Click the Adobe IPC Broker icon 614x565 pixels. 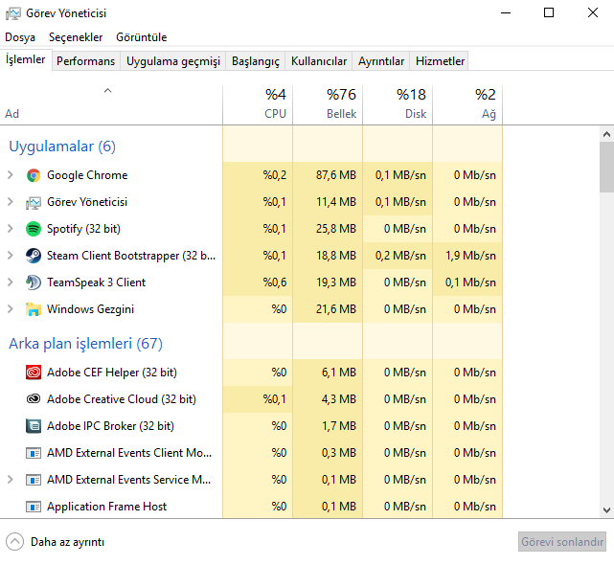click(34, 426)
